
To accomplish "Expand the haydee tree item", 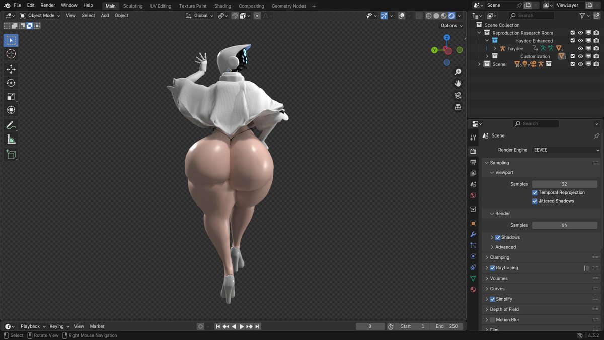I will [x=495, y=49].
